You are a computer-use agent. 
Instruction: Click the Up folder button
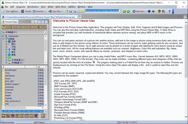coord(5,27)
